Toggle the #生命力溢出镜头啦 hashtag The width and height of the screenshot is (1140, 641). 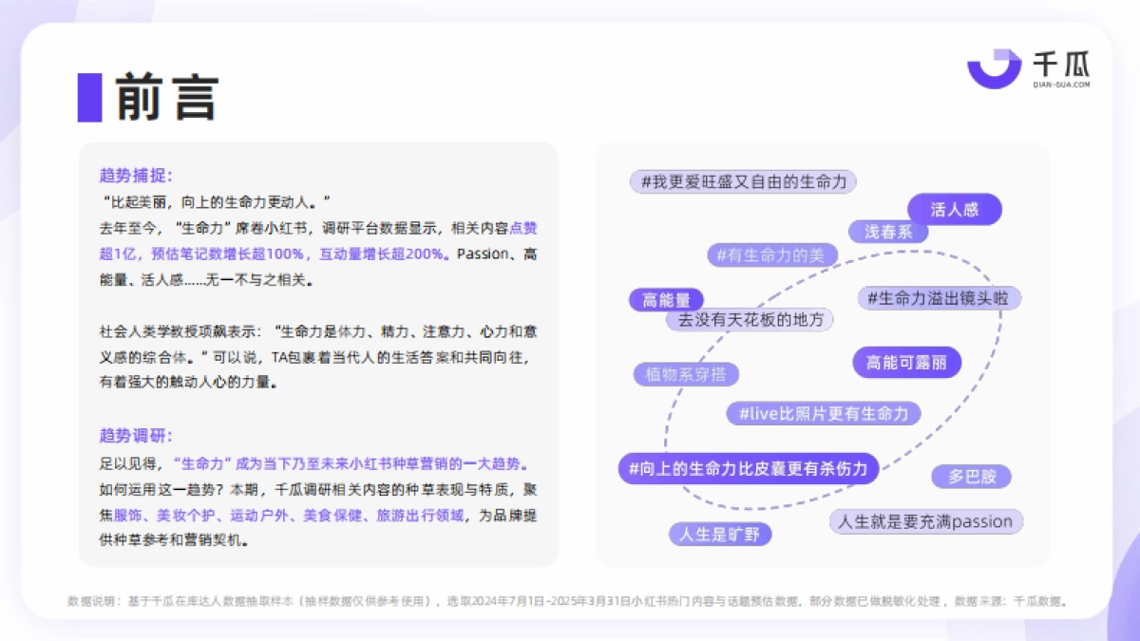click(939, 297)
